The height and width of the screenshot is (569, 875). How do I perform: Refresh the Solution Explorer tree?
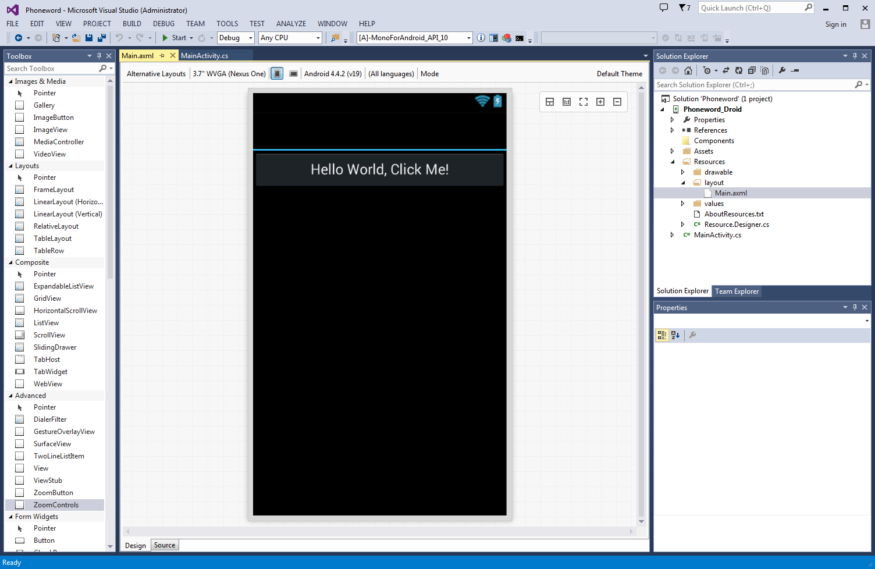739,70
